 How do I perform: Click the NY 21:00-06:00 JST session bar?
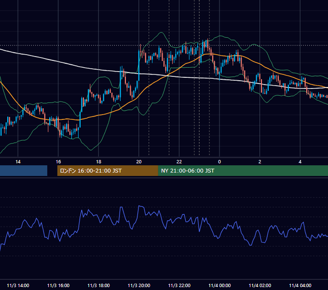click(243, 171)
